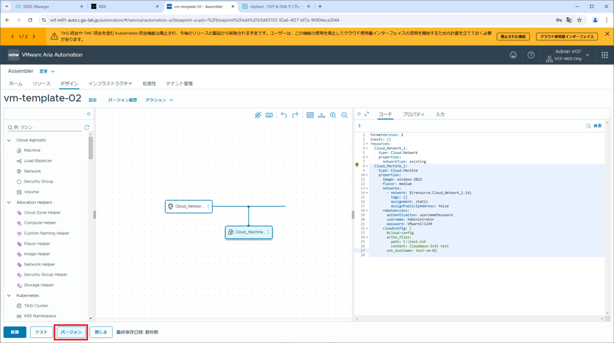This screenshot has width=614, height=343.
Task: Collapse Cloud Agnostic category
Action: click(x=9, y=140)
